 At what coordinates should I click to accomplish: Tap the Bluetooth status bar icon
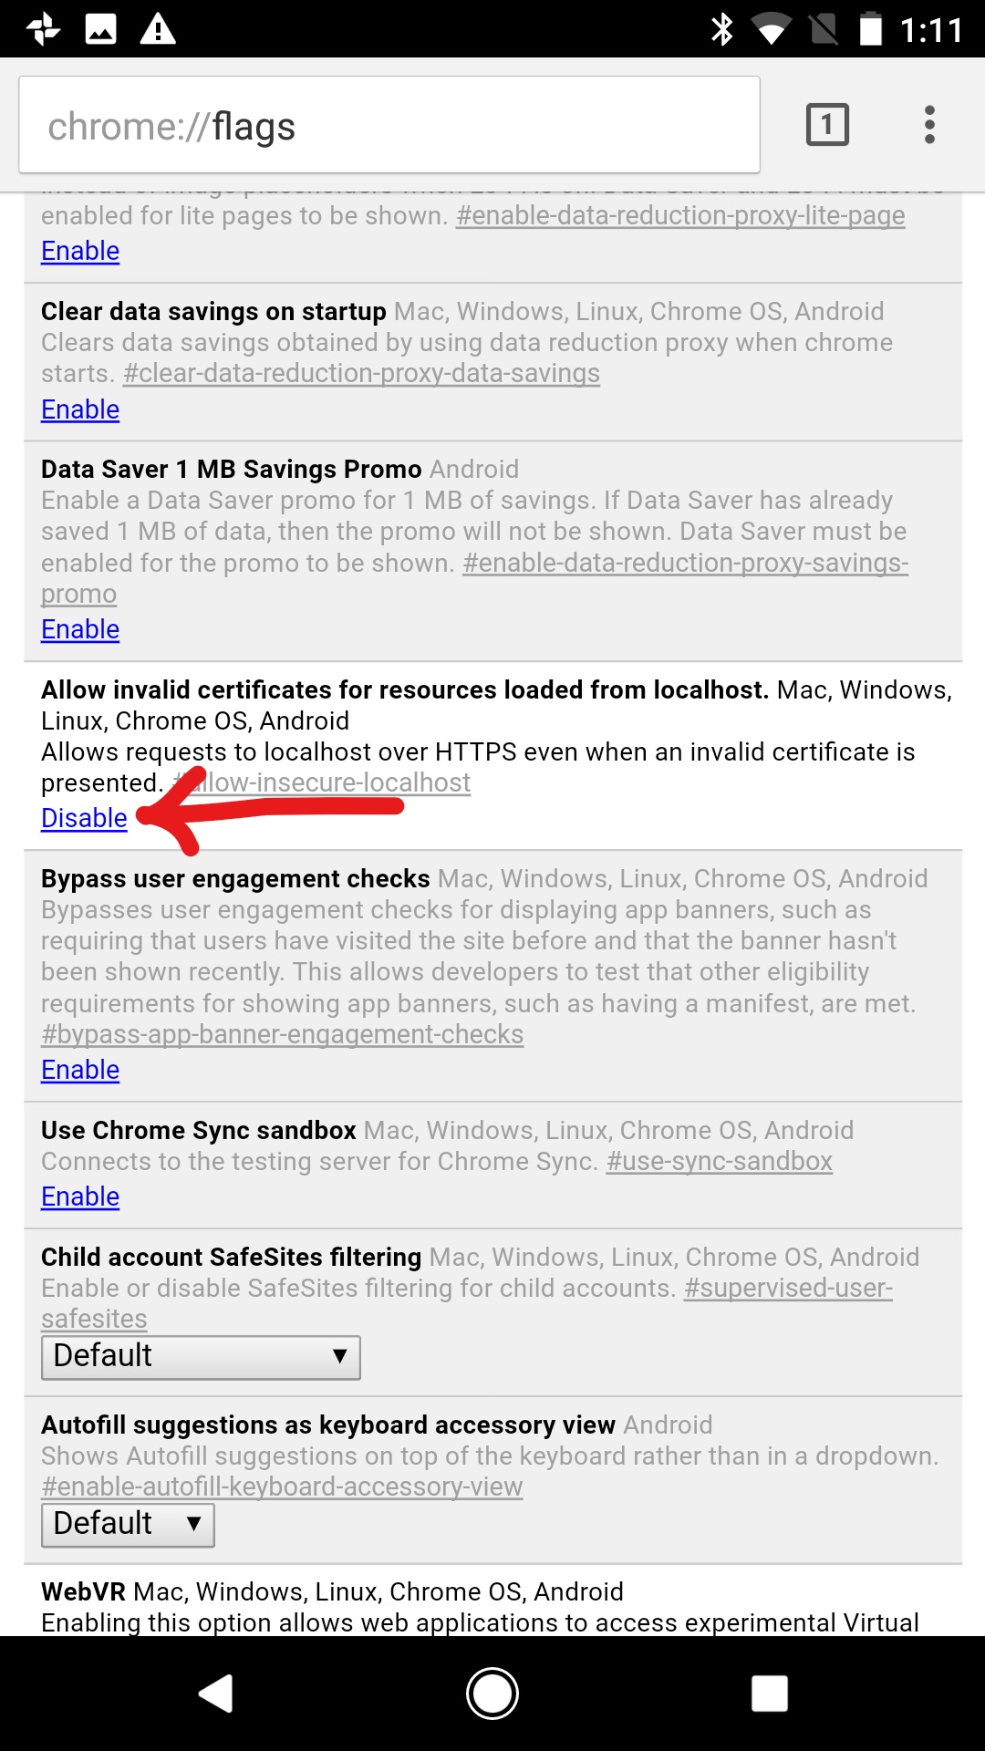722,29
